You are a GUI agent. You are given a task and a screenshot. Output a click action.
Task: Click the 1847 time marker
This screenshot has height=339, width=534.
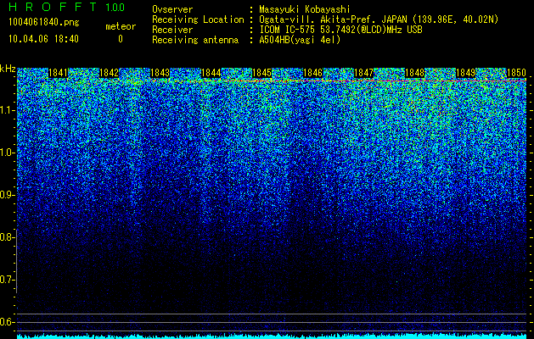[x=363, y=73]
